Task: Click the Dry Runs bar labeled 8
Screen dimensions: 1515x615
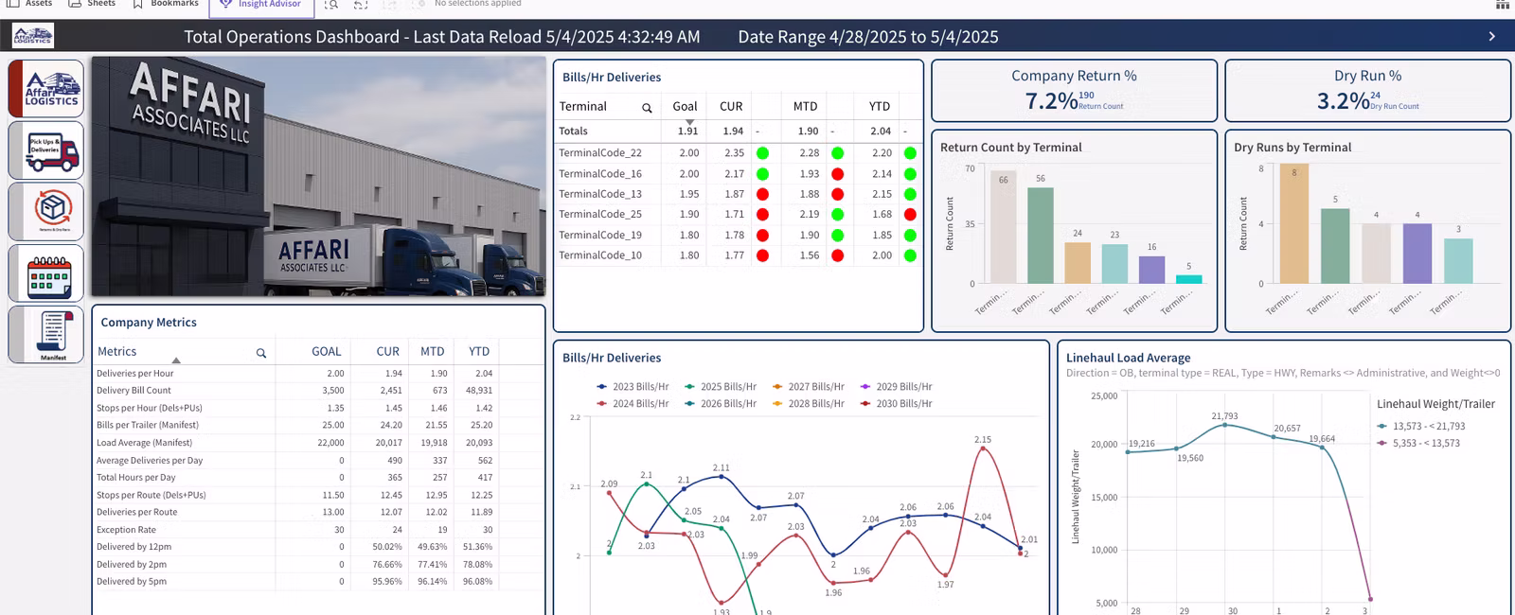Action: point(1293,223)
